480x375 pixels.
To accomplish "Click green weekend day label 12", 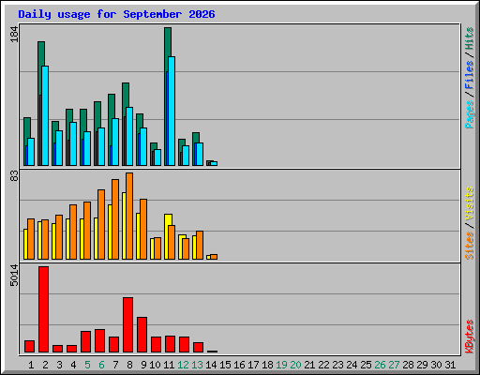I will 183,365.
